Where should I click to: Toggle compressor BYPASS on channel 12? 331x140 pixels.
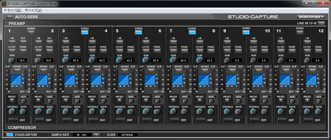[x=312, y=70]
